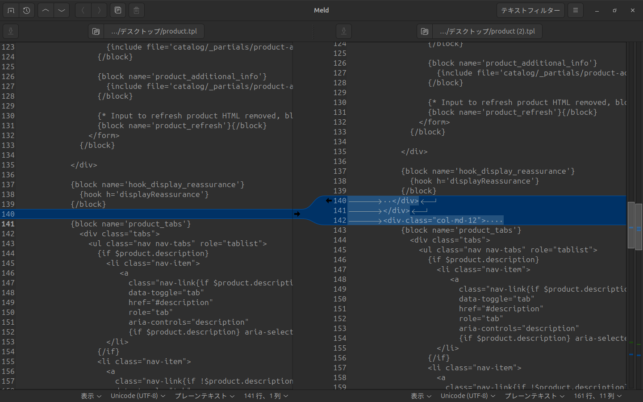Expand right pane Unicode (UTF-8) encoding dropdown
The height and width of the screenshot is (402, 643).
pyautogui.click(x=468, y=396)
